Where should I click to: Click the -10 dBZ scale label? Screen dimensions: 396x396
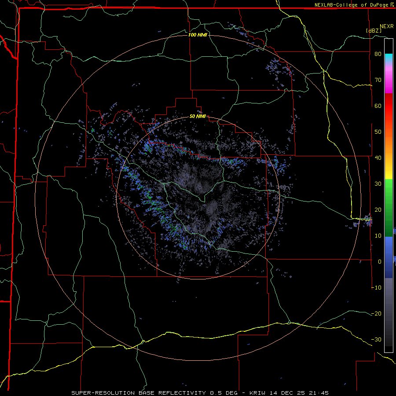[376, 288]
